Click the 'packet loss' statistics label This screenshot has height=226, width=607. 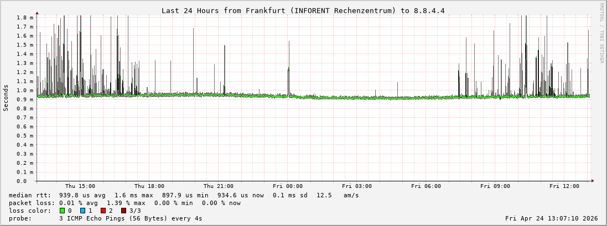click(x=32, y=203)
